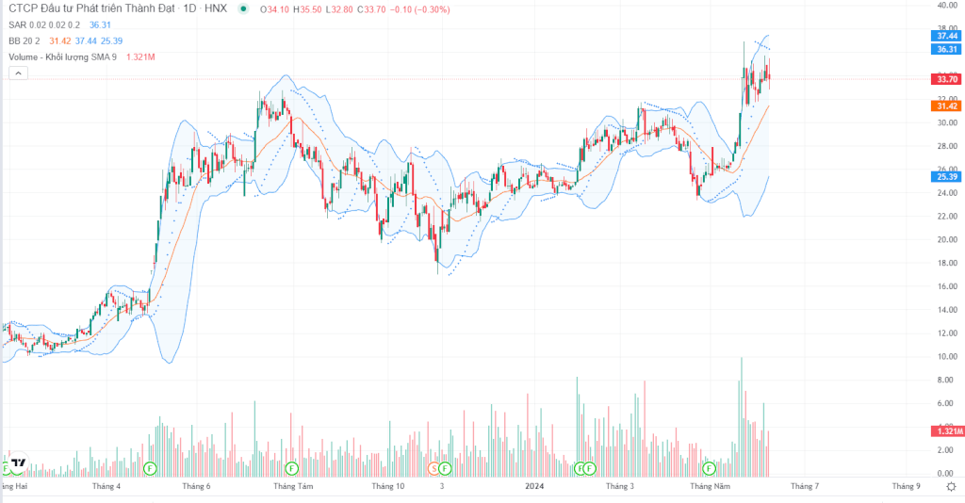This screenshot has height=503, width=965.
Task: Click the Tháng 7 label on time axis
Action: coord(804,487)
